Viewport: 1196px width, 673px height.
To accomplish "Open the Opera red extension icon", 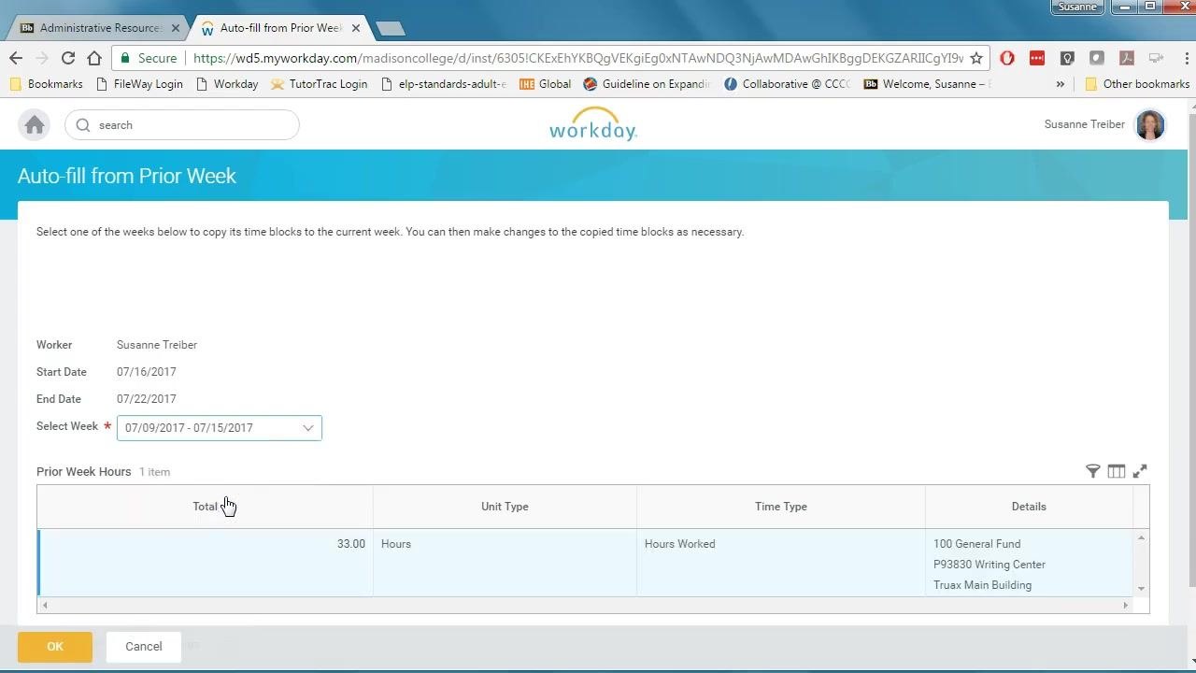I will tap(1007, 58).
